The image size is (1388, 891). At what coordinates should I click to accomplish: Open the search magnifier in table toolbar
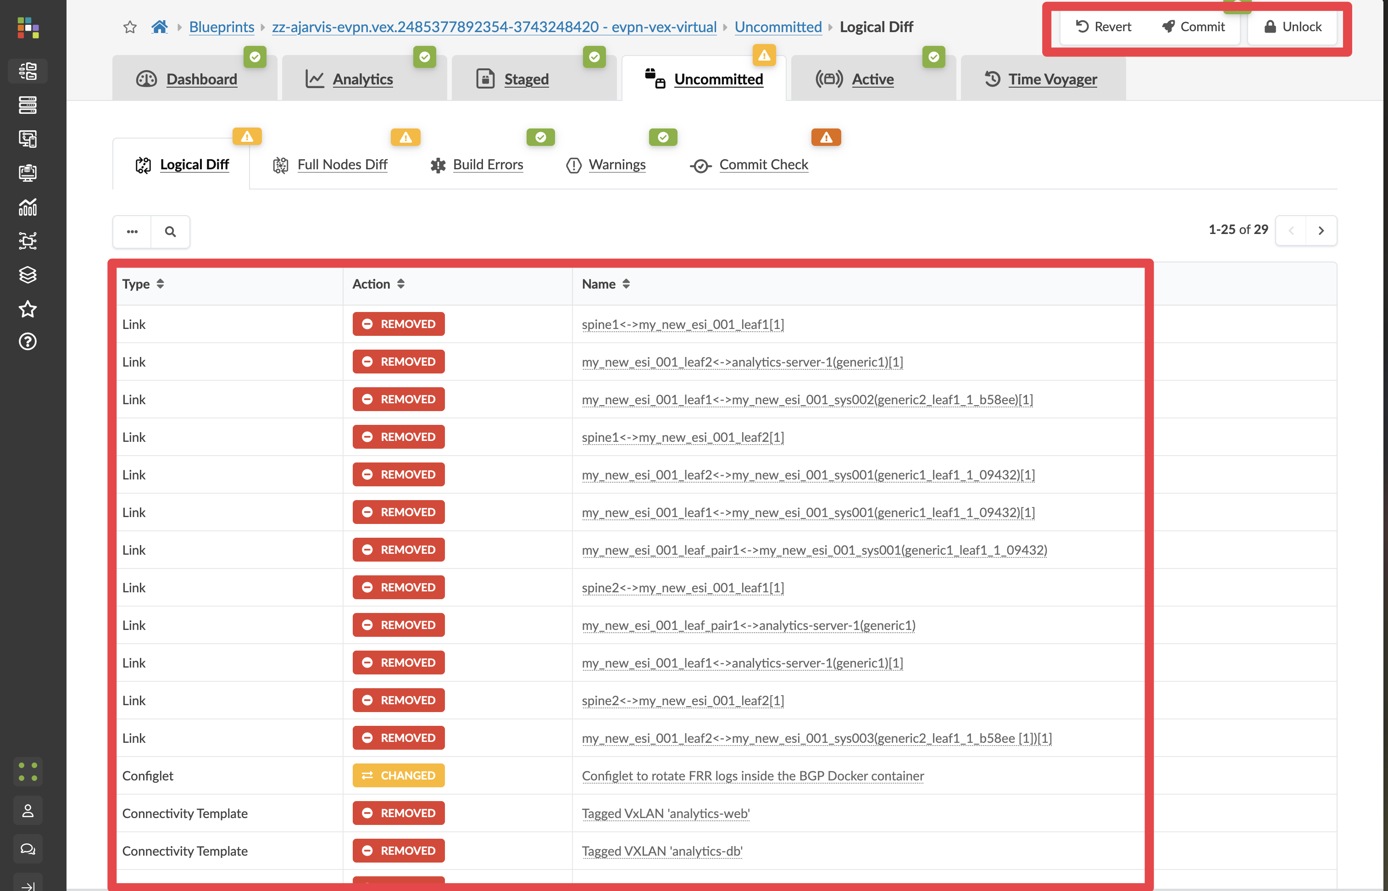coord(170,231)
